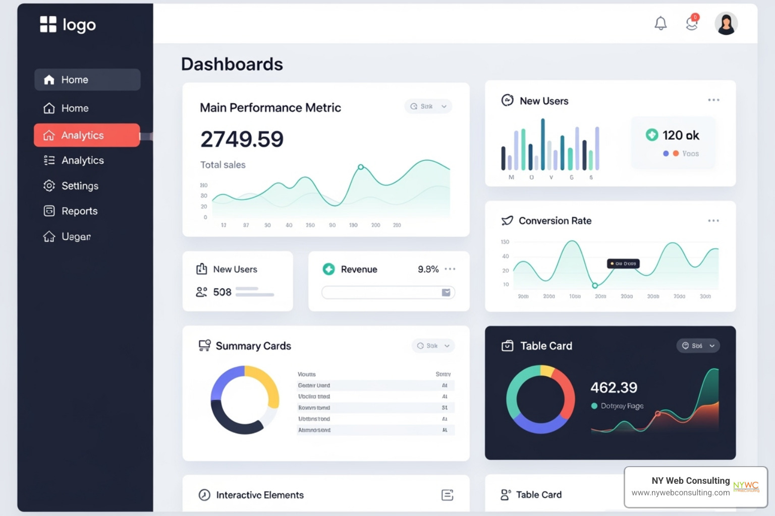The width and height of the screenshot is (775, 516).
Task: Click the data point on the sales chart
Action: coord(360,167)
